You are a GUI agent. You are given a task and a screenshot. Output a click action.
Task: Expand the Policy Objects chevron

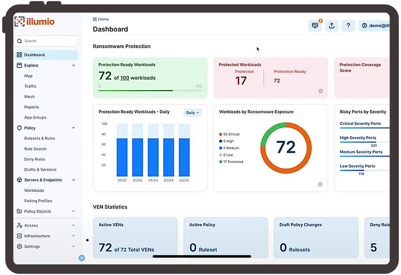point(74,211)
